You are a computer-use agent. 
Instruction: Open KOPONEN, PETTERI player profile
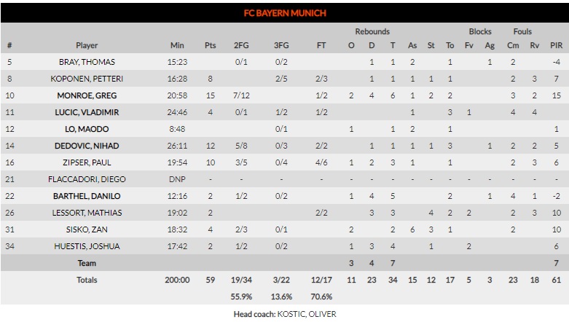[x=87, y=79]
